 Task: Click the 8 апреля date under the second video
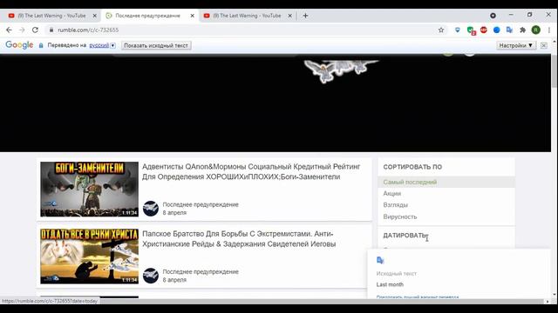[x=174, y=280]
